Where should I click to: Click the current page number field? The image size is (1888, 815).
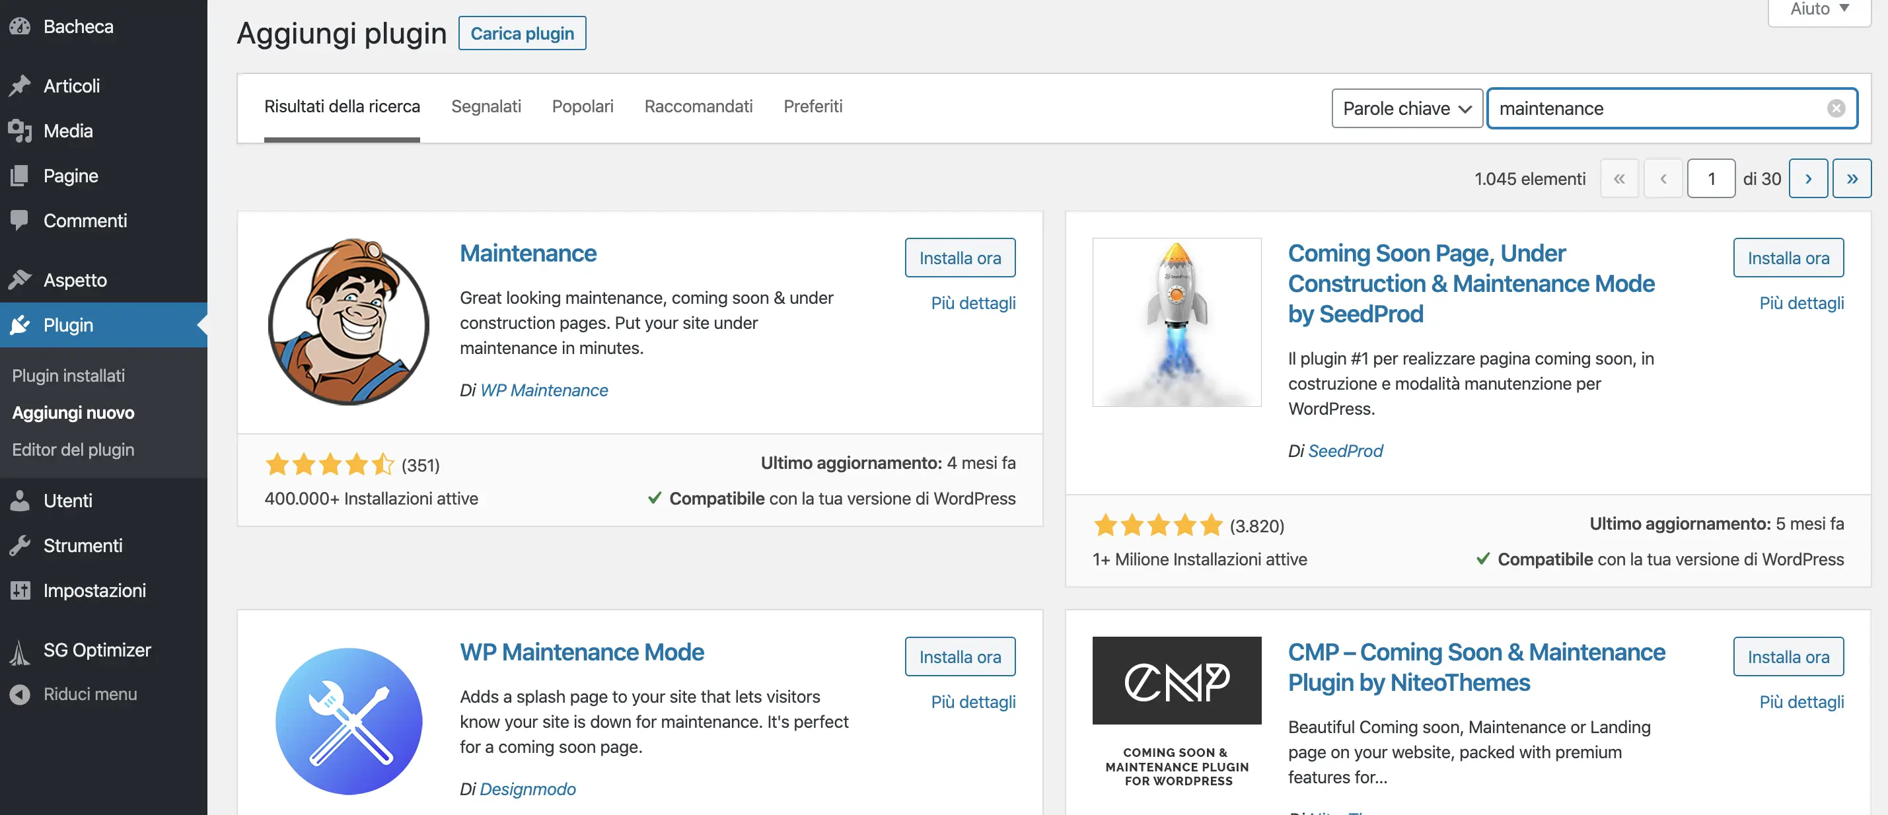pyautogui.click(x=1711, y=179)
